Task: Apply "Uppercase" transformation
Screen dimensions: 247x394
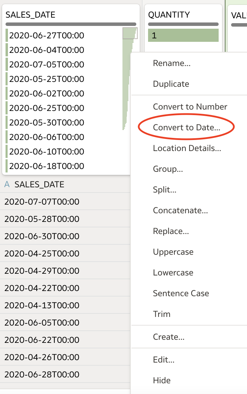Action: tap(173, 252)
